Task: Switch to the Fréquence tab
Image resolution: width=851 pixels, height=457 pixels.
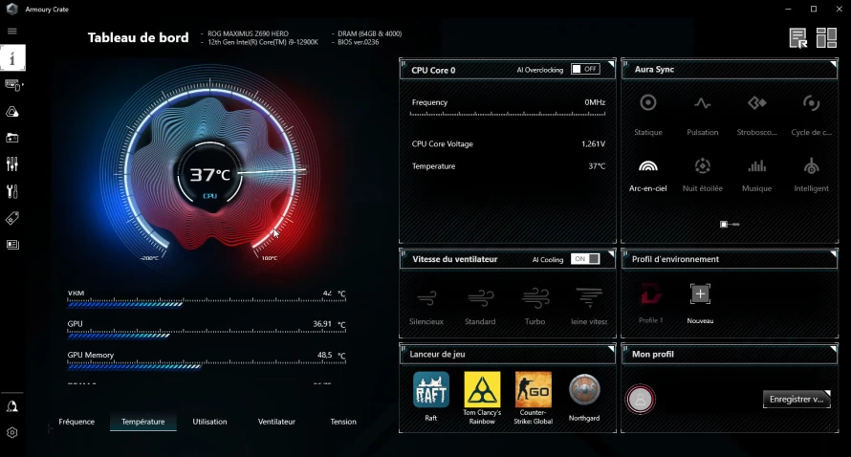Action: (x=76, y=422)
